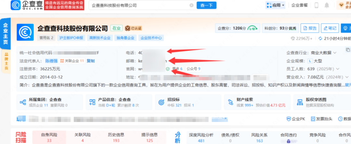Select the 历史信息 193 tab

(116, 137)
